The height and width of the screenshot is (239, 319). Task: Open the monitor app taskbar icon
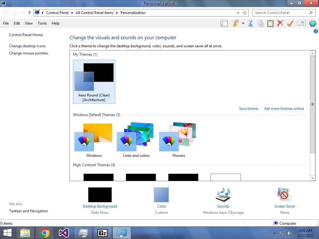83,233
